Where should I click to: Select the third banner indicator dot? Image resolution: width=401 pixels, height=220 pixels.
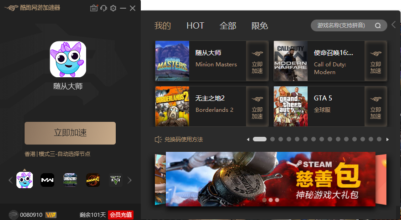coord(277,200)
